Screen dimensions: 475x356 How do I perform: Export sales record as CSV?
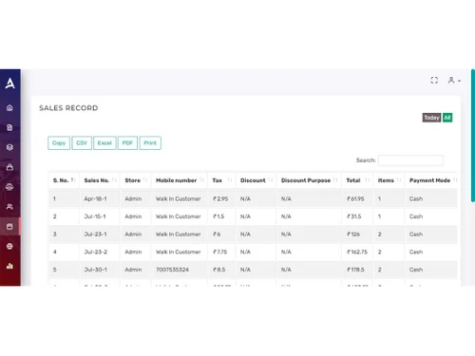click(x=82, y=143)
